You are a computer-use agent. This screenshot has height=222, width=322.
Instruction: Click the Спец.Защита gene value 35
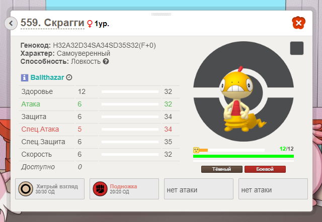(168, 142)
